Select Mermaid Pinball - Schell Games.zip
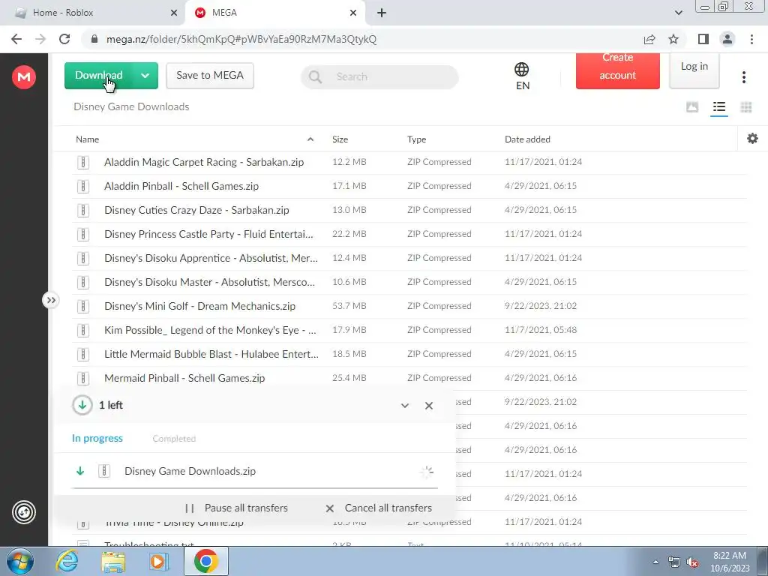The width and height of the screenshot is (768, 576). (409, 378)
